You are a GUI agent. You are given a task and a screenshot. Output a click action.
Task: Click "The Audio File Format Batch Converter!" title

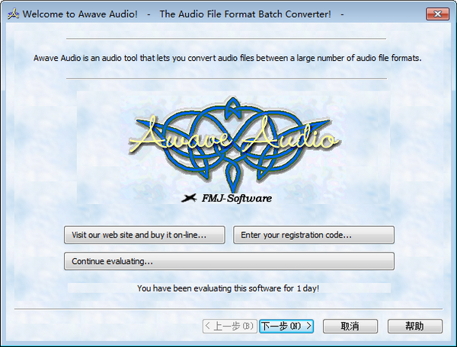245,14
